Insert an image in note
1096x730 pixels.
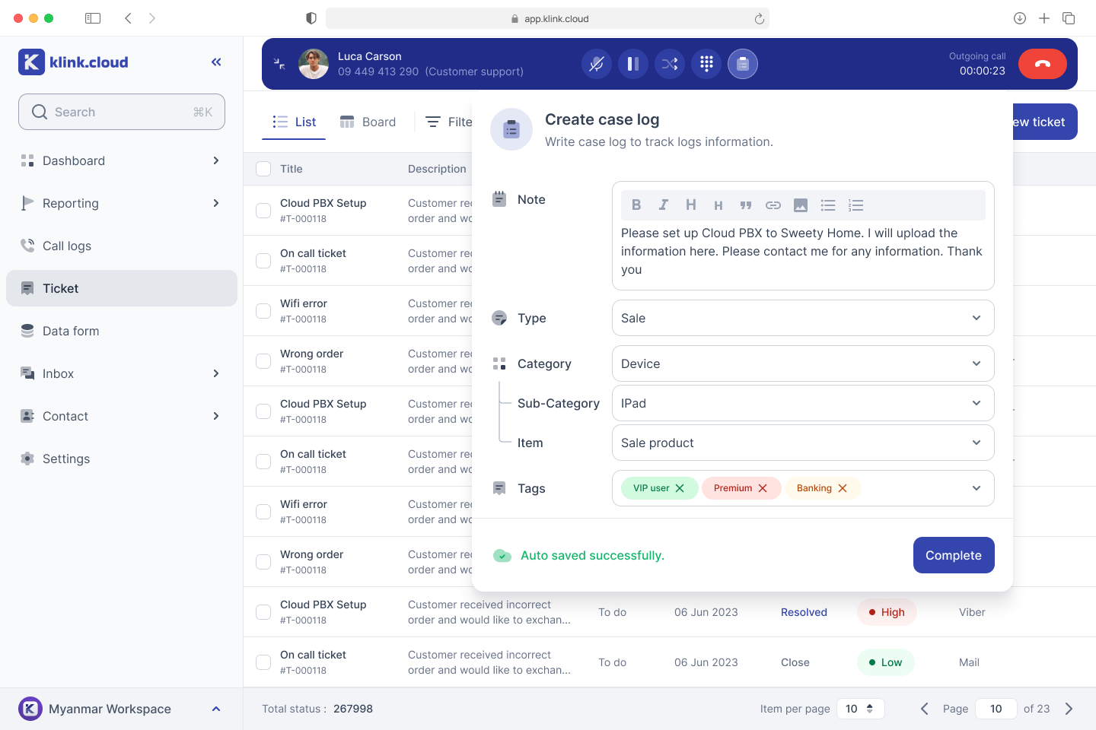pos(801,205)
